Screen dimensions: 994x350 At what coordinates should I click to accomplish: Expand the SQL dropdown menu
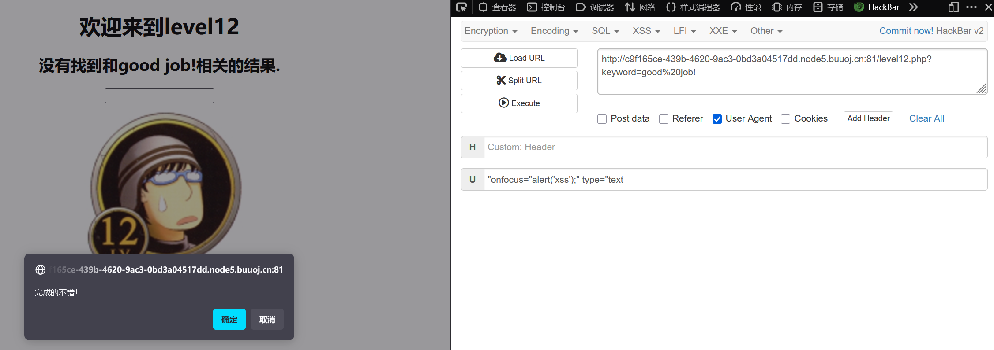tap(605, 31)
